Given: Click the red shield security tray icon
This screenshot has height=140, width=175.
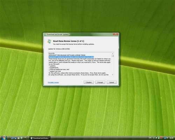Looking at the screenshot, I should pos(161,138).
